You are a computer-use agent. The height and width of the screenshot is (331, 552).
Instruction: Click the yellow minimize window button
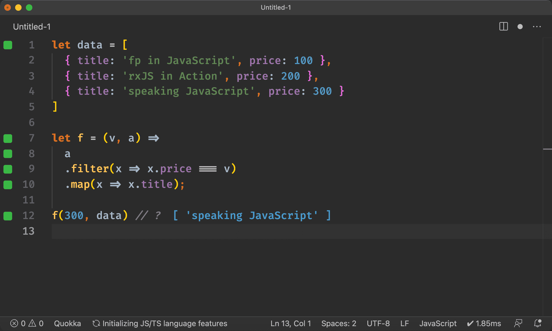point(18,8)
